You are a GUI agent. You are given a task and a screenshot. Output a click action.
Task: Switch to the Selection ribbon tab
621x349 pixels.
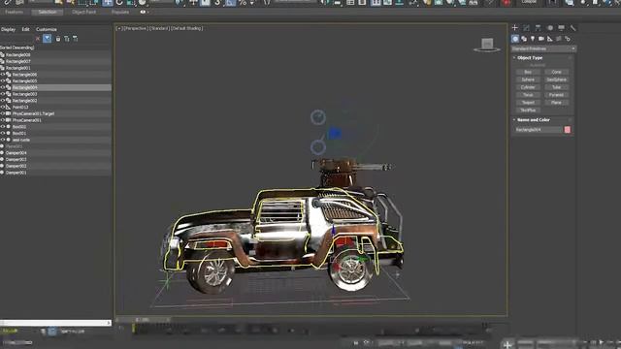click(x=48, y=12)
